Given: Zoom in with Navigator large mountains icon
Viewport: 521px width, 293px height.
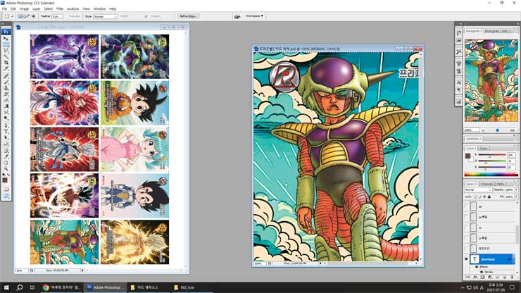Looking at the screenshot, I should coord(513,130).
